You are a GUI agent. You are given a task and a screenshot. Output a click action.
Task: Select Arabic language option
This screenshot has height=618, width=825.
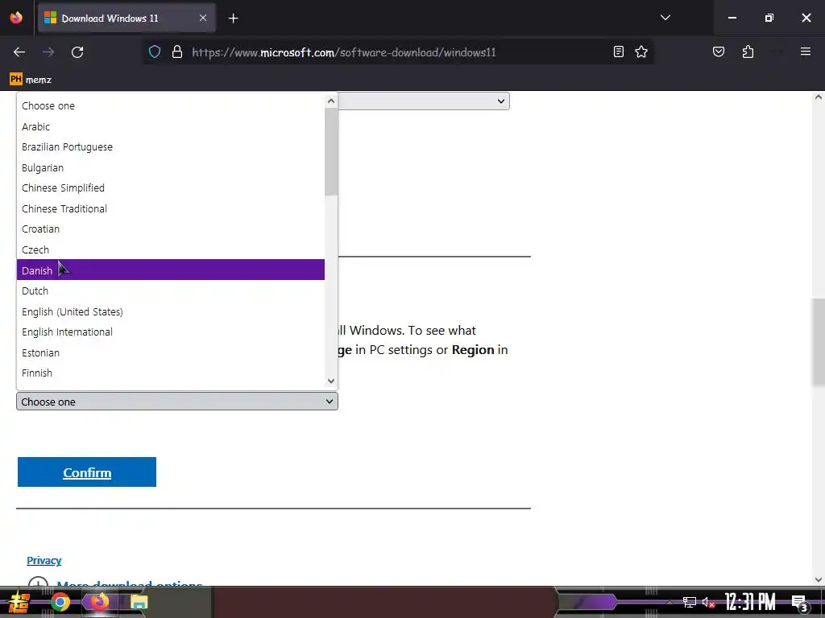[x=171, y=126]
